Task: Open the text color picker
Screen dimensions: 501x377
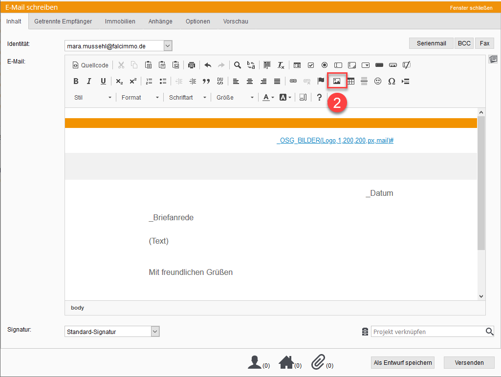Action: click(268, 98)
